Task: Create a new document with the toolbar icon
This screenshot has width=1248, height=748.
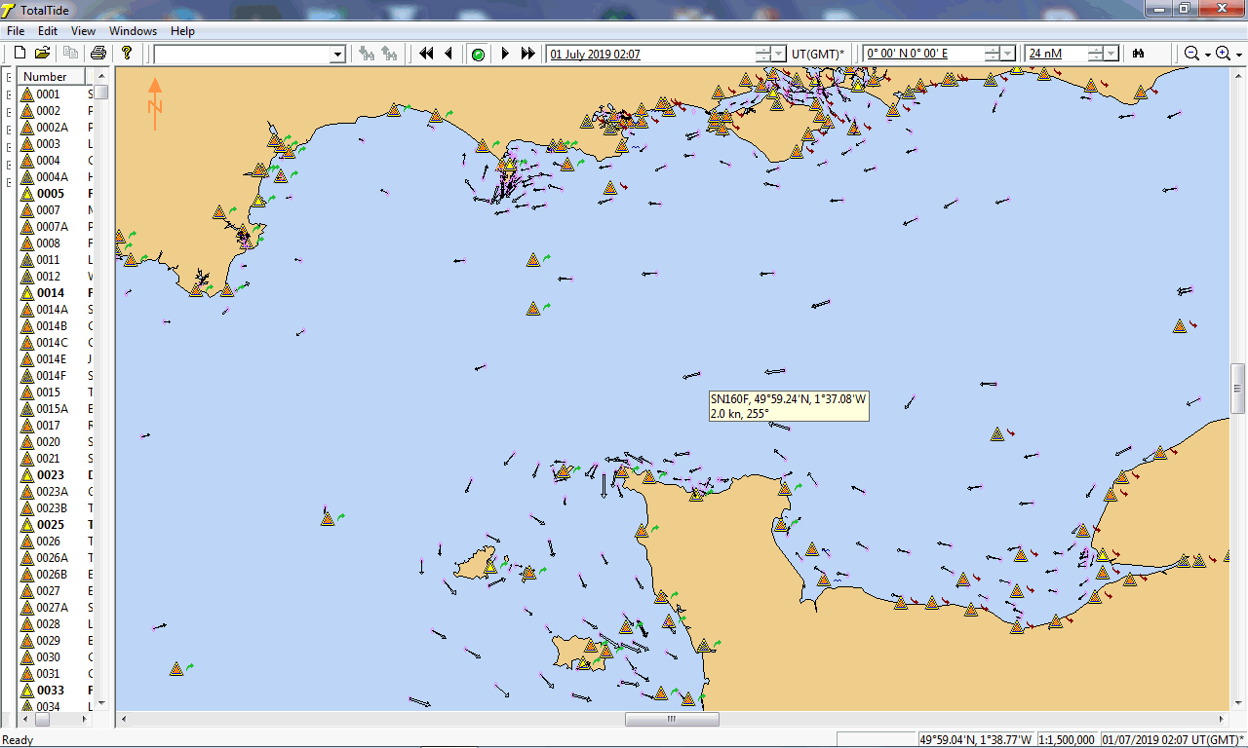Action: coord(19,54)
